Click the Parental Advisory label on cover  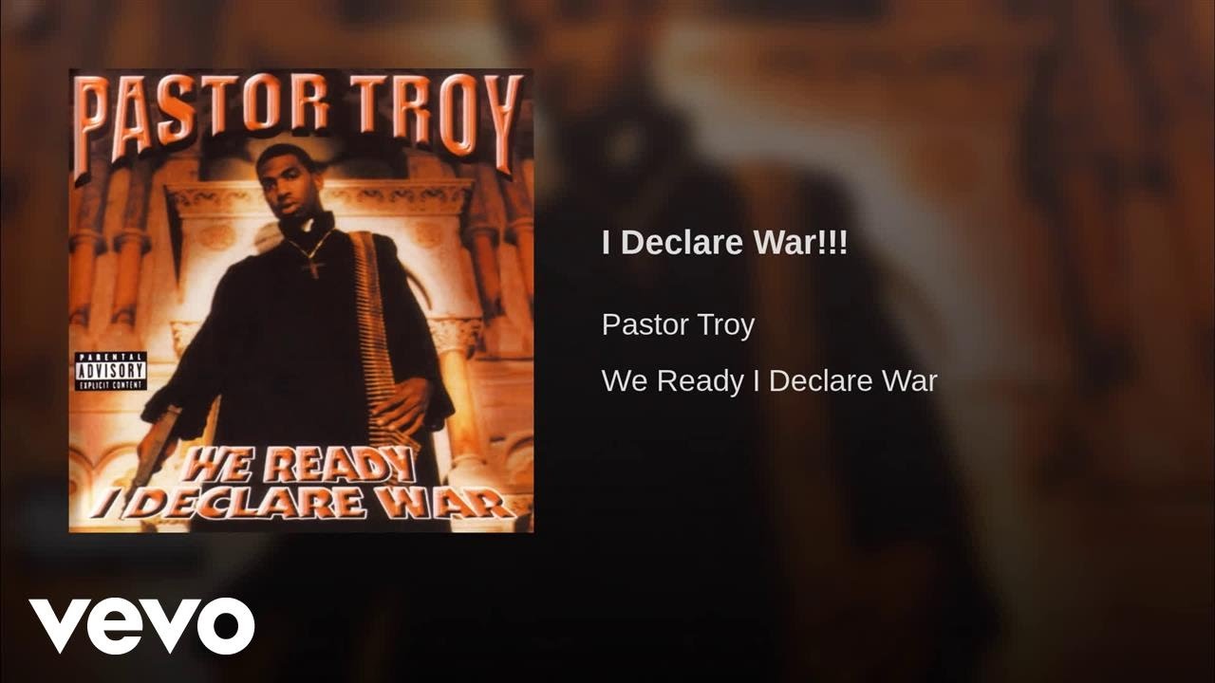point(110,371)
